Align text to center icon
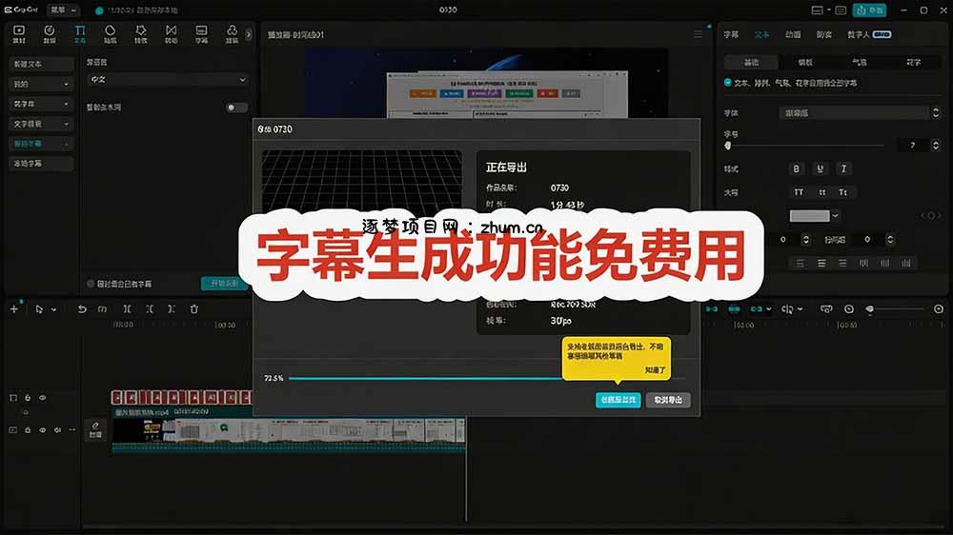Screen dimensions: 953x535 [x=821, y=263]
